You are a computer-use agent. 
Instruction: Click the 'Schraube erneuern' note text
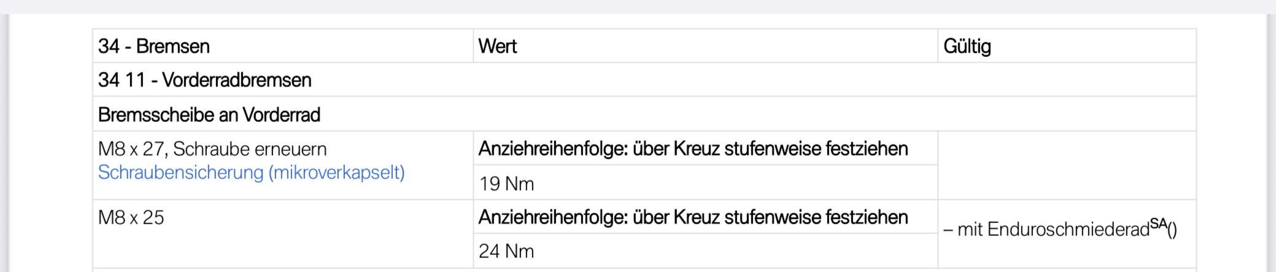coord(250,149)
